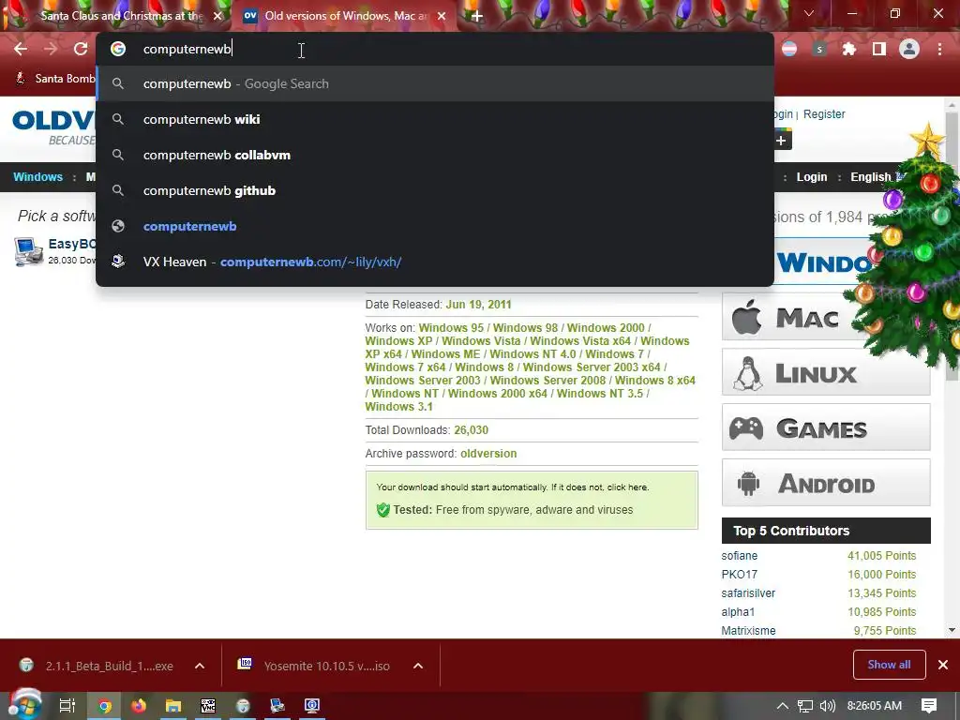Open contributor safarisilver's profile
960x720 pixels.
coord(748,593)
